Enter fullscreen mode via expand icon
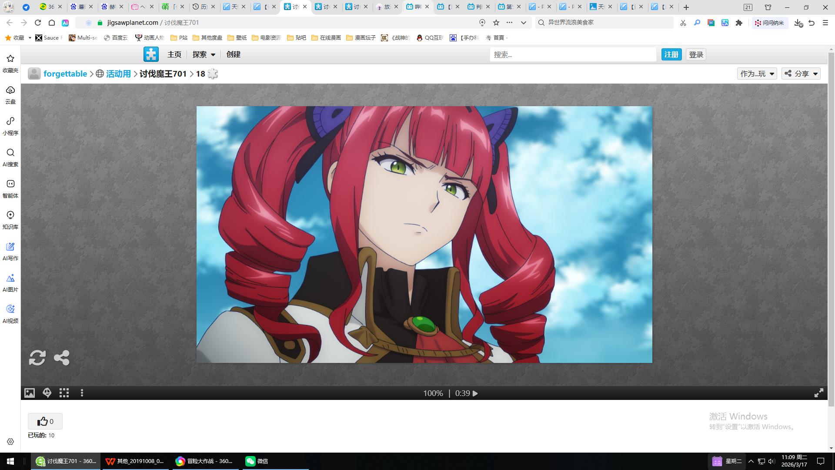This screenshot has height=470, width=835. (818, 393)
